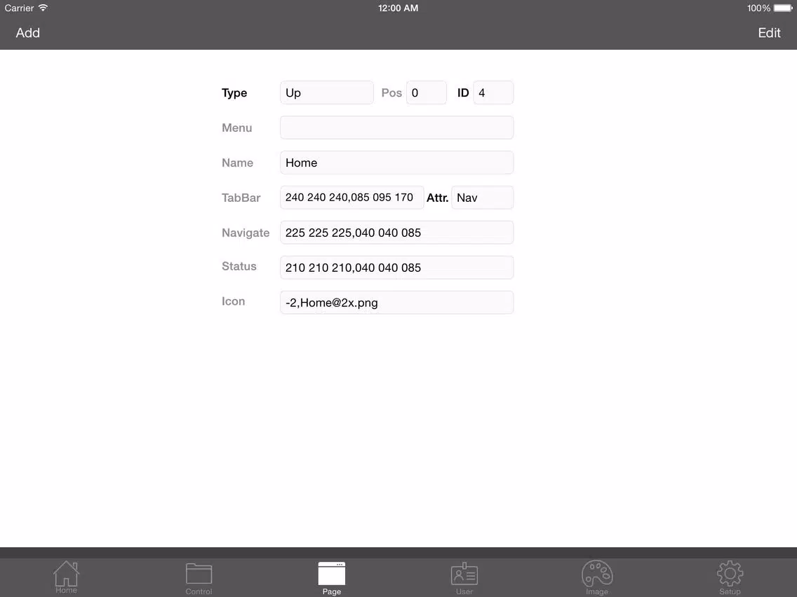Click the Type field showing Up
Image resolution: width=797 pixels, height=597 pixels.
pos(327,93)
